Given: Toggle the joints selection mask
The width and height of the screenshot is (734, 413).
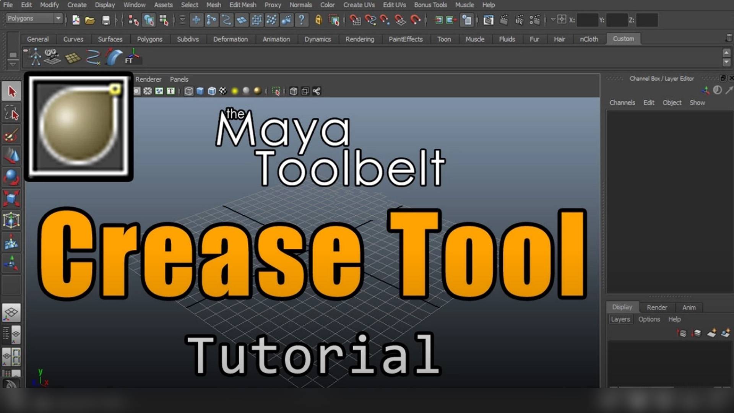Looking at the screenshot, I should coord(211,20).
